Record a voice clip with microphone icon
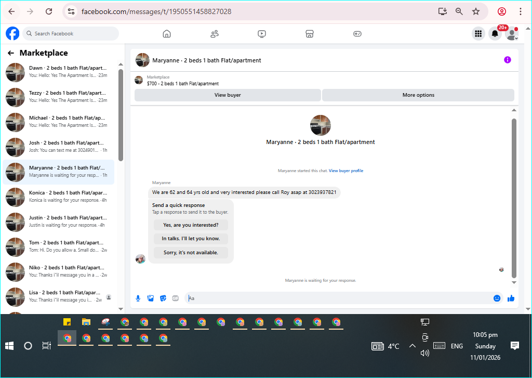 pyautogui.click(x=138, y=298)
